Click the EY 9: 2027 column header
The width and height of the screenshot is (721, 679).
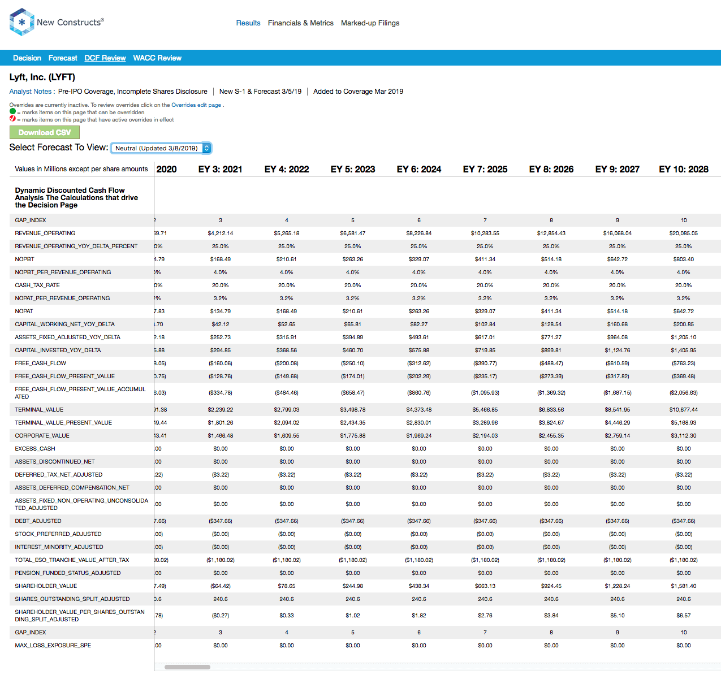coord(618,170)
